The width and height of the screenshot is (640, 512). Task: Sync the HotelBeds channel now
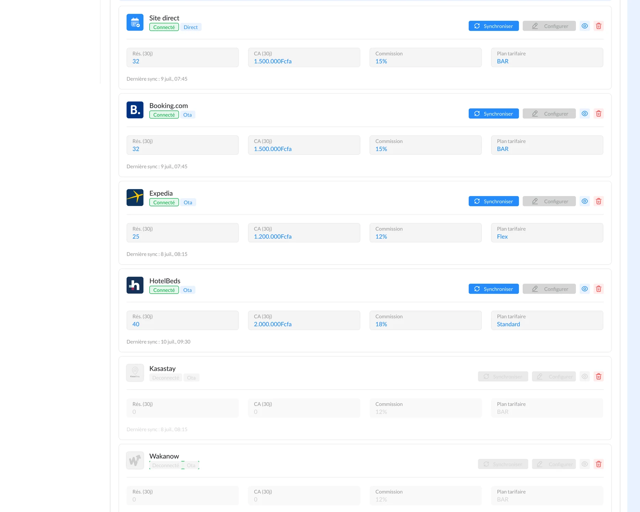tap(494, 289)
